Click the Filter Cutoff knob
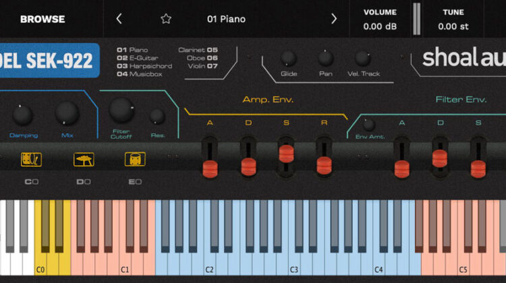Screen dimensions: 506x283 [121, 111]
